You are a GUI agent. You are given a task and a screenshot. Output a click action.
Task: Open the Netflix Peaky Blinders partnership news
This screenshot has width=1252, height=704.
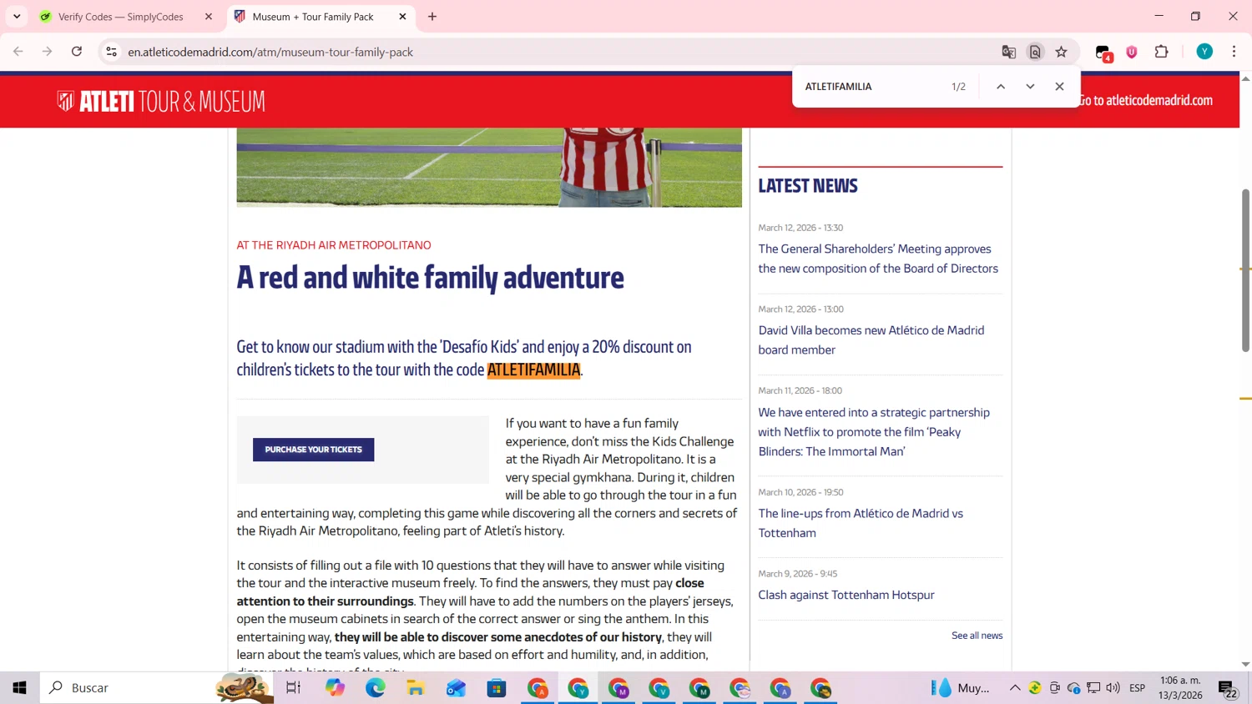874,432
